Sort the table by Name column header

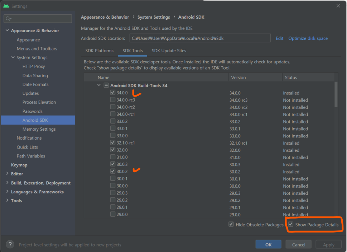click(162, 77)
